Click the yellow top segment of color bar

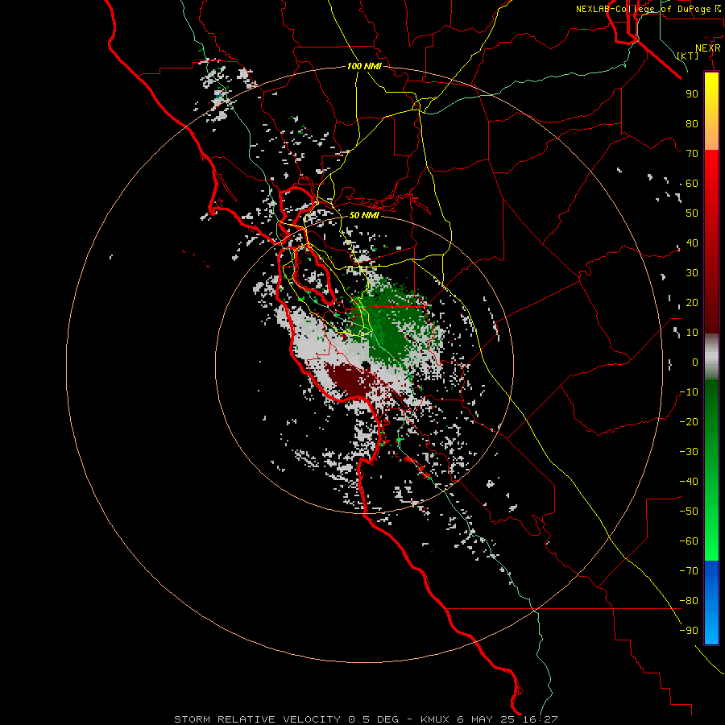pyautogui.click(x=711, y=111)
